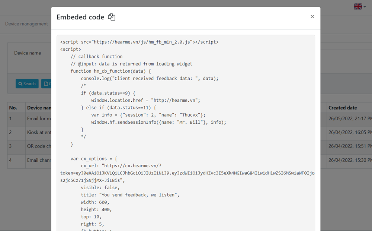372x231 pixels.
Task: Click the Search button behind the dialog
Action: click(27, 84)
